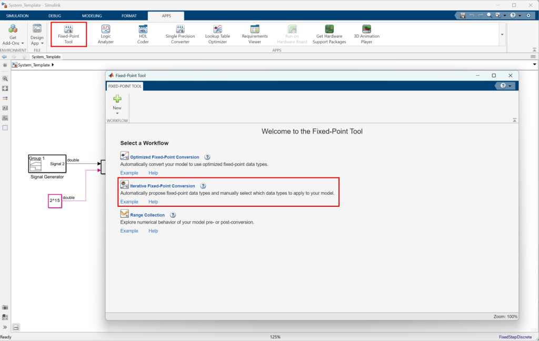Add an annotation with the text icon

point(5,108)
